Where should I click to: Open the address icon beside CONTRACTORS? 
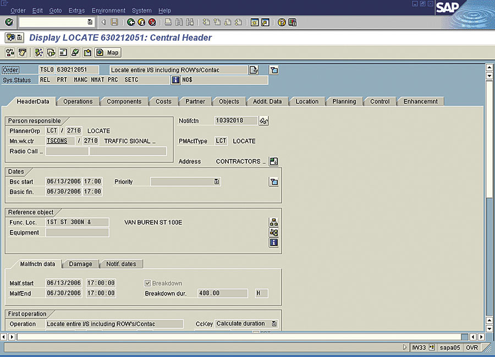274,161
